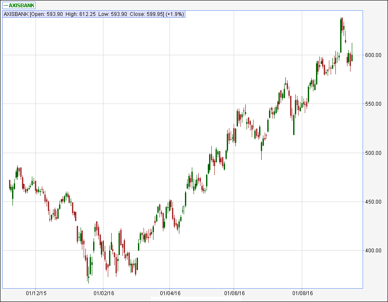The height and width of the screenshot is (302, 388).
Task: Click the High: 612.25 value
Action: [x=81, y=14]
